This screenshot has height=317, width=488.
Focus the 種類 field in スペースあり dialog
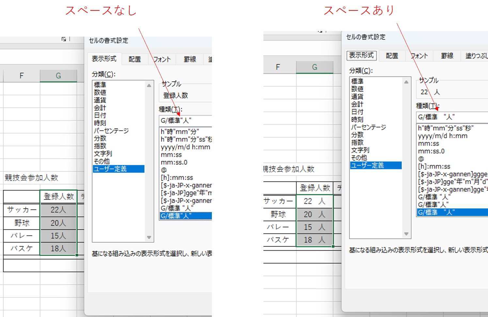[x=452, y=117]
